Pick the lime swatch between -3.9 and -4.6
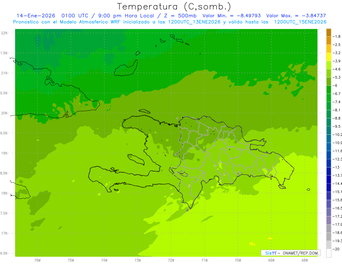Viewport: 342px width, 264px height. click(329, 65)
